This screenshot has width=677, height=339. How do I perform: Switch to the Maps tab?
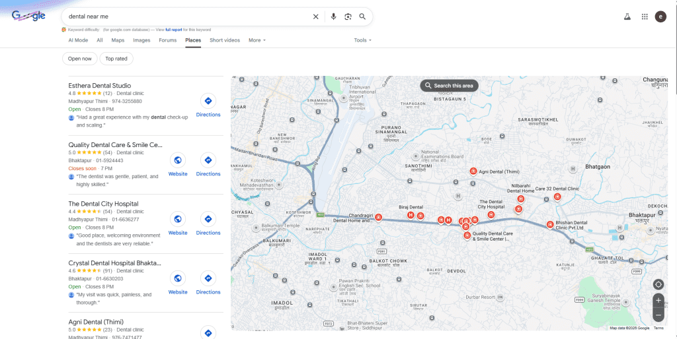coord(118,40)
